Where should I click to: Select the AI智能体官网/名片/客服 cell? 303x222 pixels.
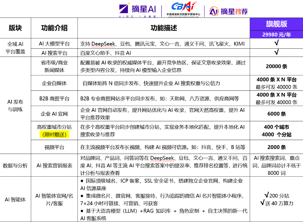click(x=54, y=199)
